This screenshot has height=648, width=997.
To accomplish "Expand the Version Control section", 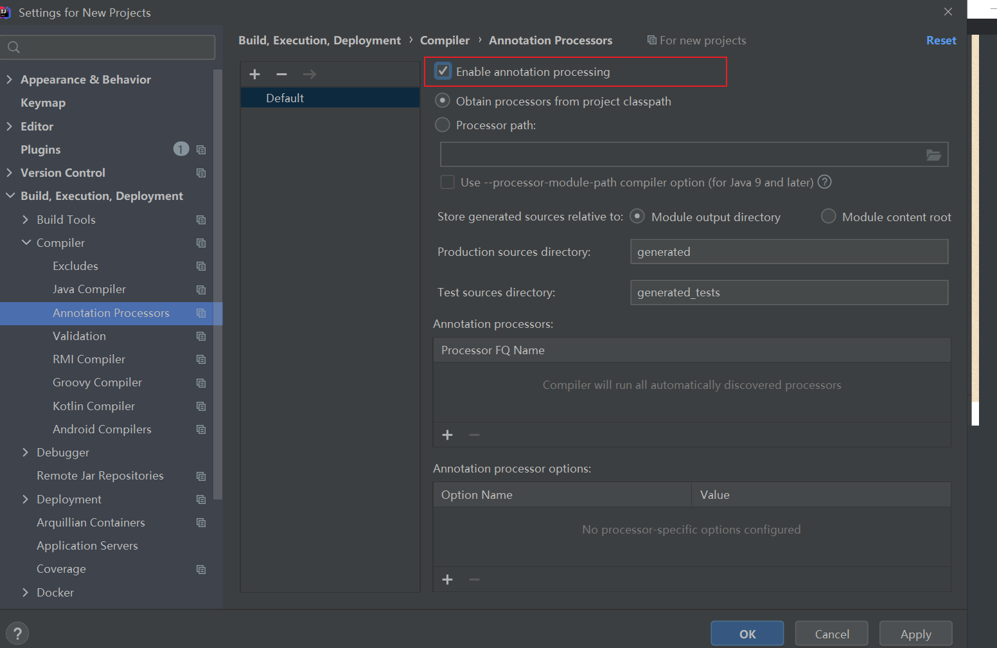I will click(9, 172).
